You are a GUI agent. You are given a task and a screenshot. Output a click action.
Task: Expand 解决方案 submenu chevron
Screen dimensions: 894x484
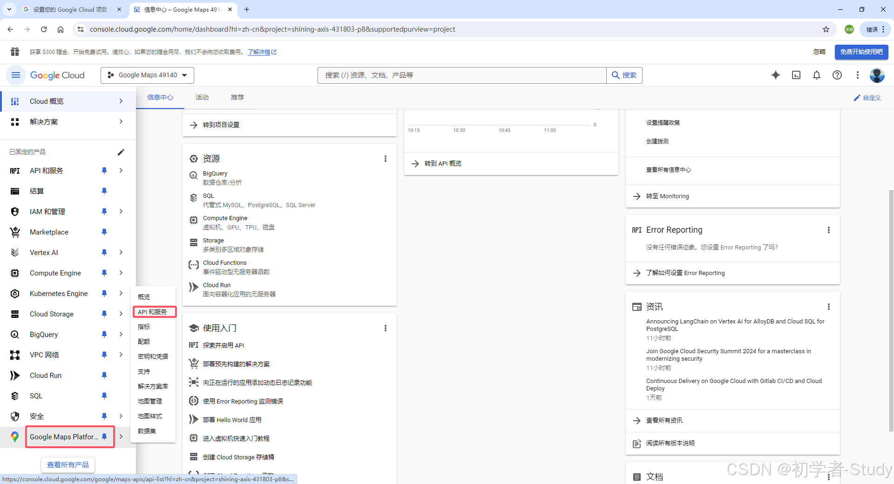[121, 121]
